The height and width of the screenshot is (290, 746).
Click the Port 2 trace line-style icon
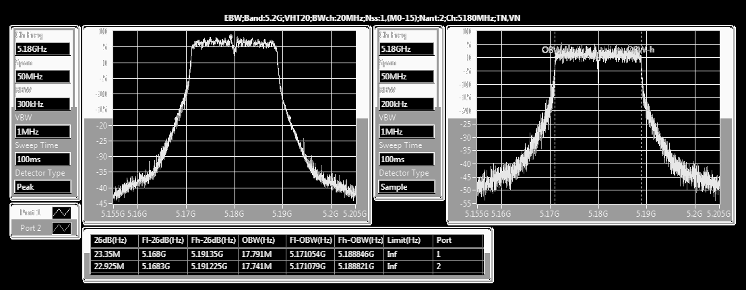(x=61, y=228)
